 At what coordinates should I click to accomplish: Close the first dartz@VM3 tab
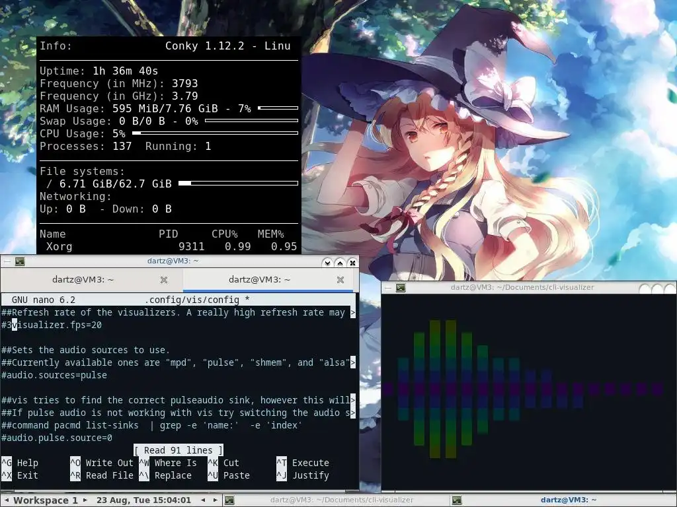164,280
